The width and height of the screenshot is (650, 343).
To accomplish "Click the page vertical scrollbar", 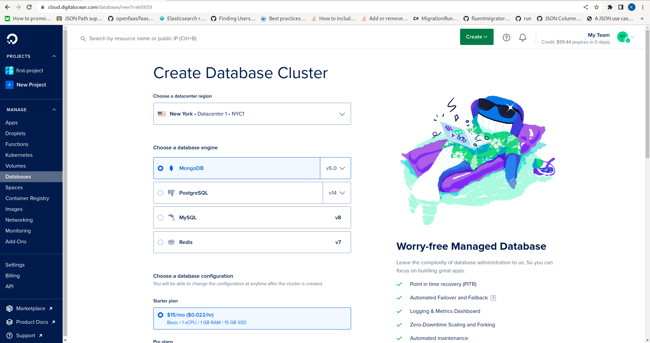I will click(x=647, y=95).
